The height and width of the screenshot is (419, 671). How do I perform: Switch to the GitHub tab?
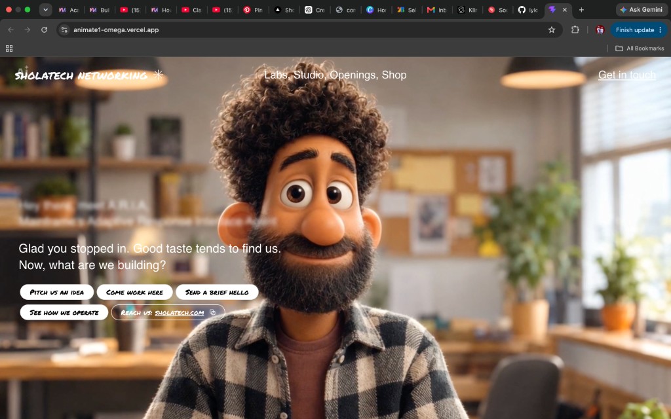click(x=527, y=10)
